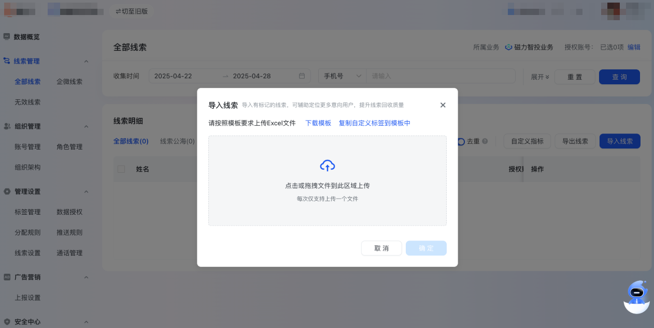
Task: Expand more filters via 展开 chevron
Action: (541, 77)
